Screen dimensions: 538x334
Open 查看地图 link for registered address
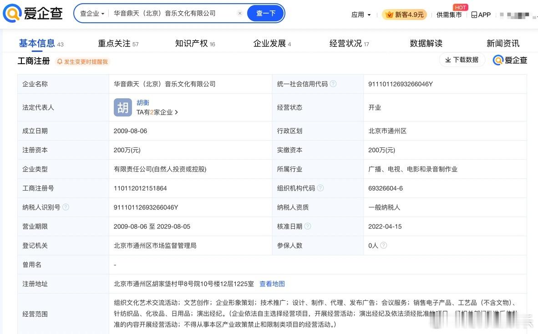pyautogui.click(x=272, y=283)
